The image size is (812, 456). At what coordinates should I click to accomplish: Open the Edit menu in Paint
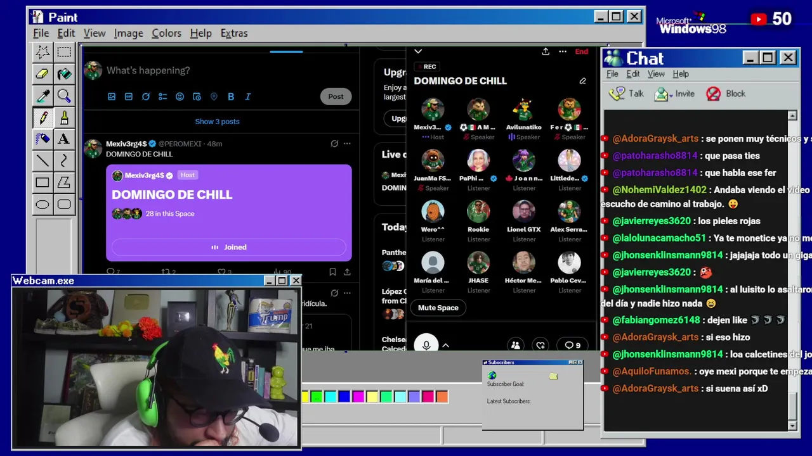66,33
